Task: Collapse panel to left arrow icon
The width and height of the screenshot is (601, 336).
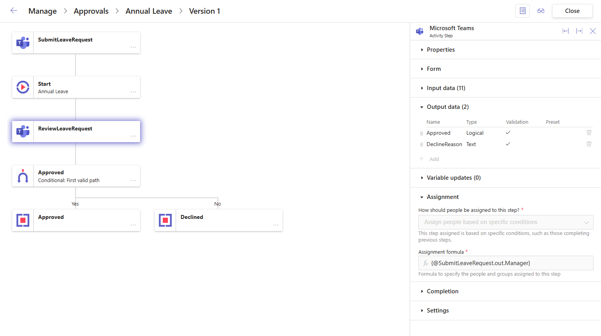Action: tap(565, 31)
